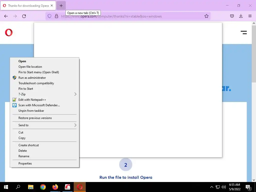
Task: View site security padlock info
Action: coord(56,16)
